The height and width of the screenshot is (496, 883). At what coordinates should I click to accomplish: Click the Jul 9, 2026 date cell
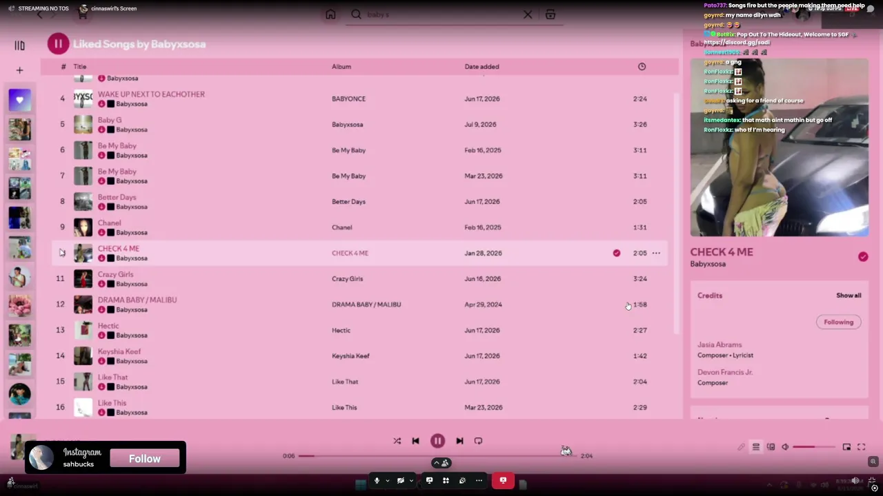point(481,125)
